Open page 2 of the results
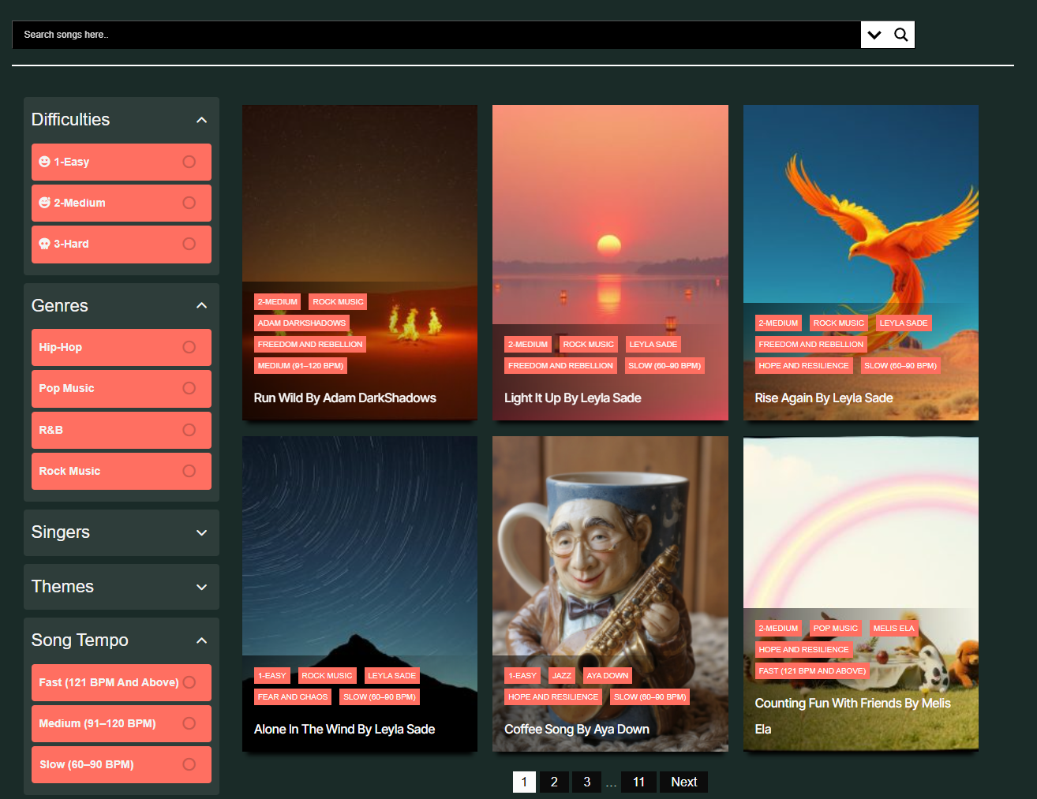Viewport: 1037px width, 799px height. 554,782
